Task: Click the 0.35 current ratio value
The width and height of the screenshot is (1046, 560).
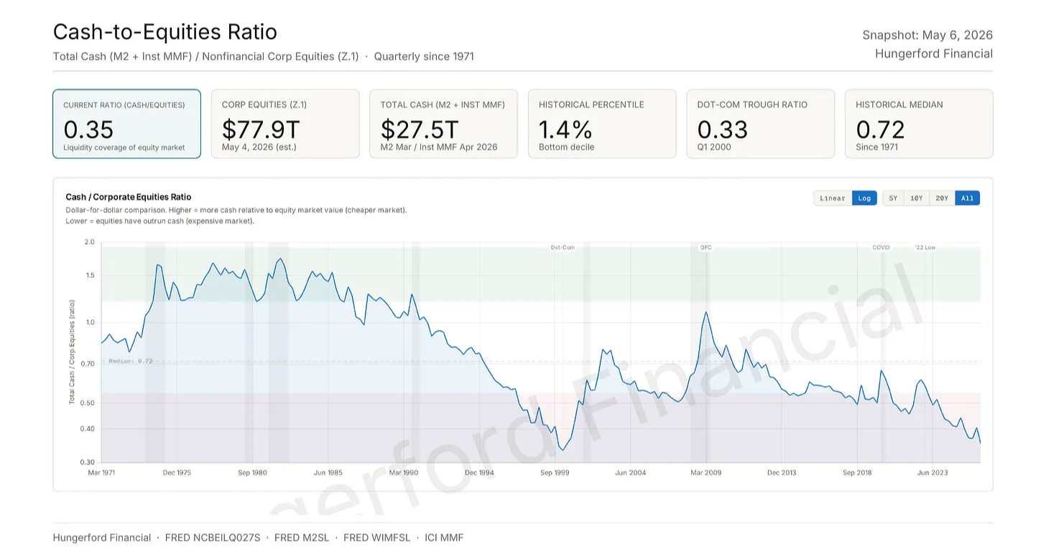Action: click(x=88, y=129)
